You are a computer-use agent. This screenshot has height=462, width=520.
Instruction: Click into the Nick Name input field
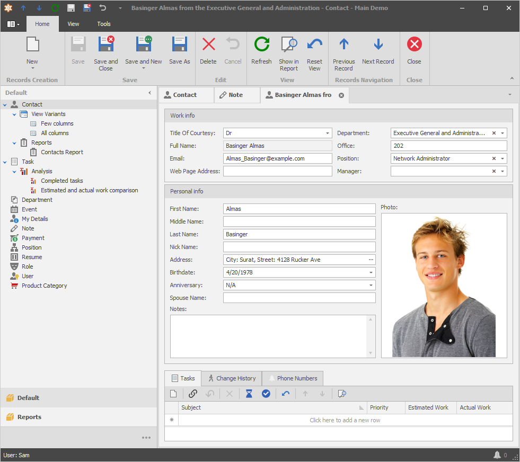click(299, 247)
